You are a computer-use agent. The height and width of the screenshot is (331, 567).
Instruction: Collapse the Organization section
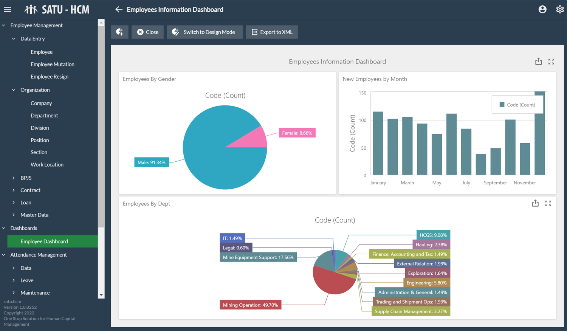[14, 90]
